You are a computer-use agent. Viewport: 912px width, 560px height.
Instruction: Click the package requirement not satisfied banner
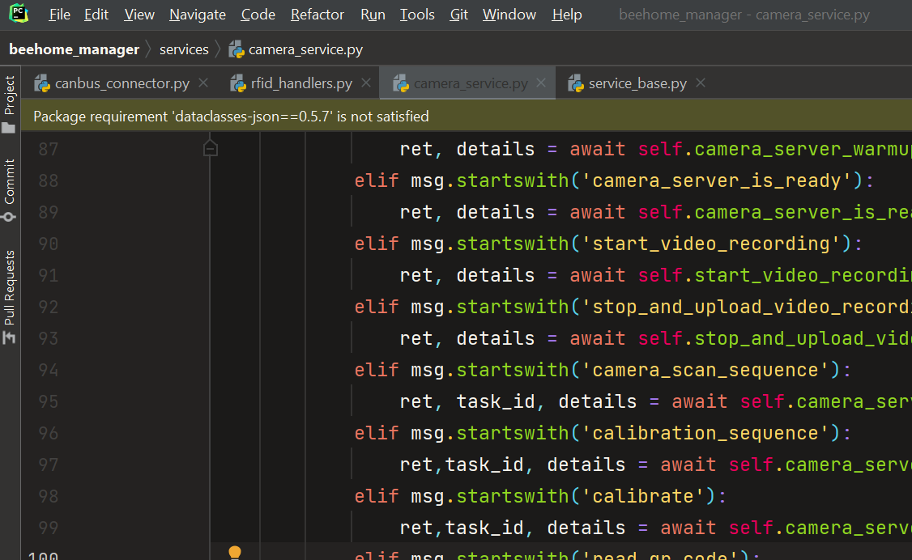pyautogui.click(x=467, y=117)
